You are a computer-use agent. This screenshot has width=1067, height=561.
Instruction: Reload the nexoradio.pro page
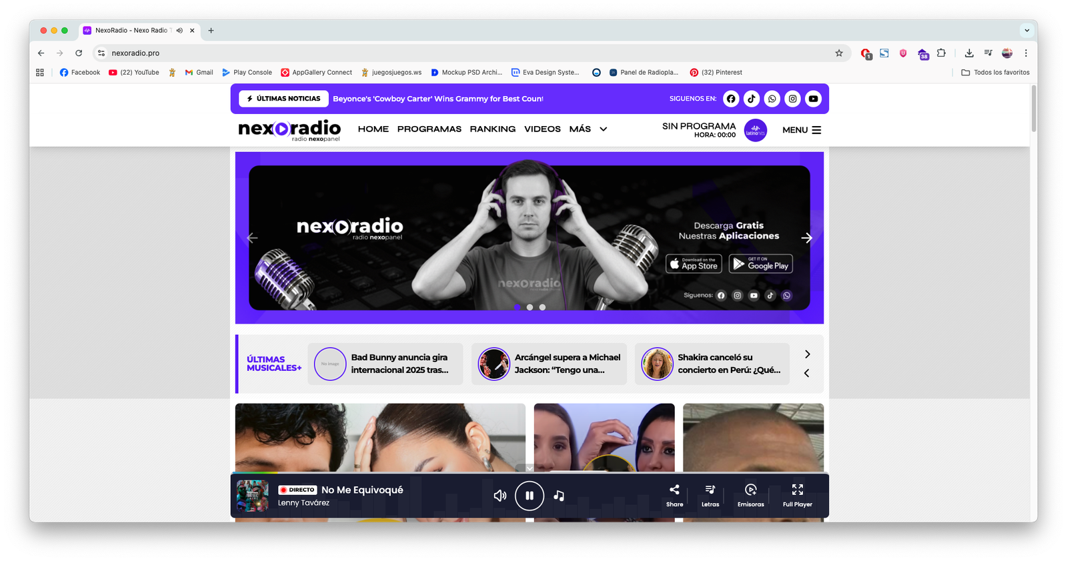[79, 53]
